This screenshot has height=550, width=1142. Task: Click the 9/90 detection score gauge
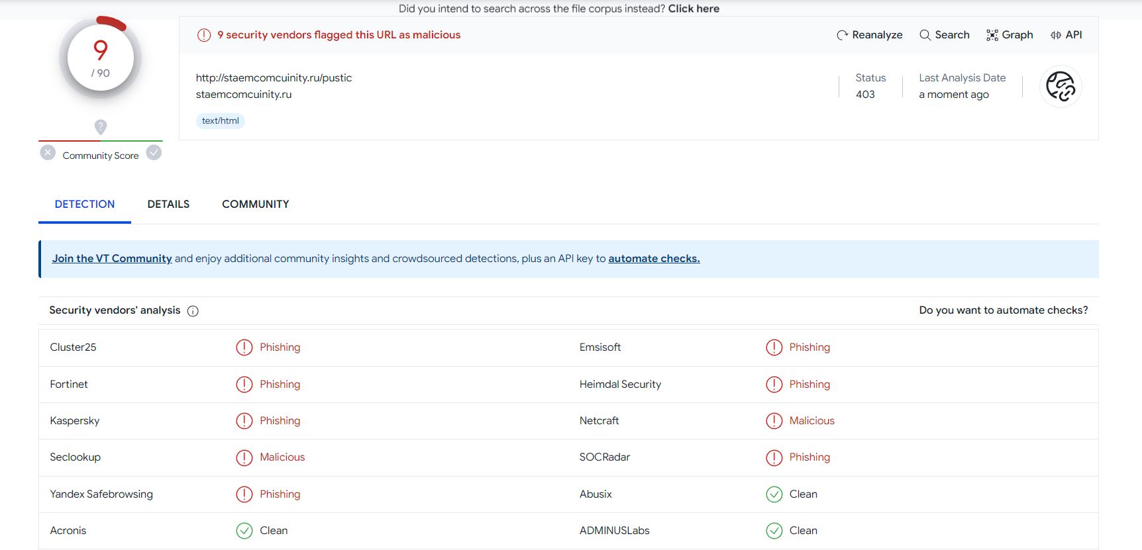[x=101, y=59]
